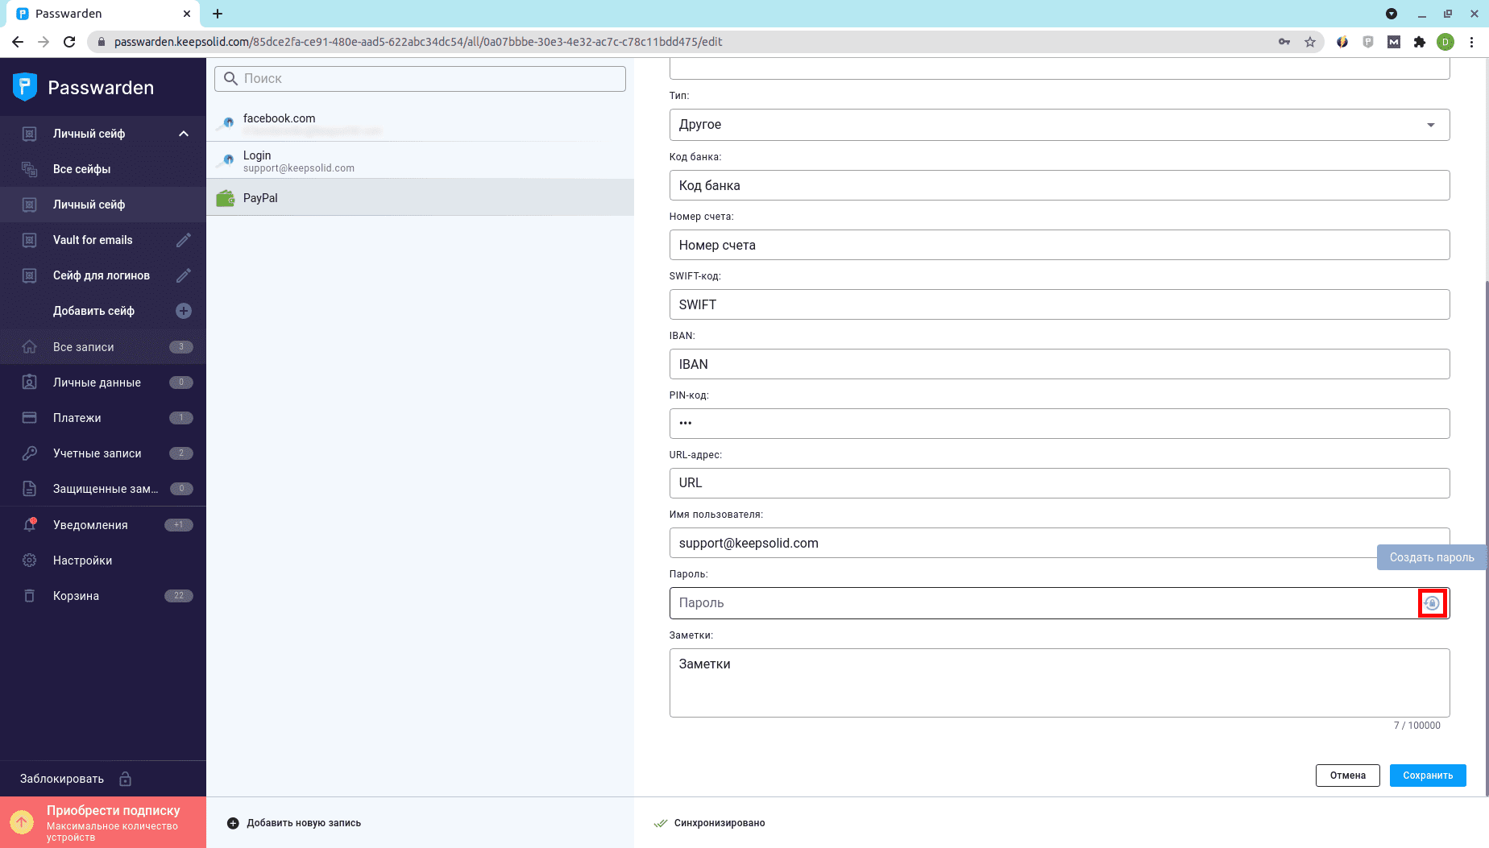Screen dimensions: 1489x848
Task: Open the Платежи category
Action: [77, 418]
